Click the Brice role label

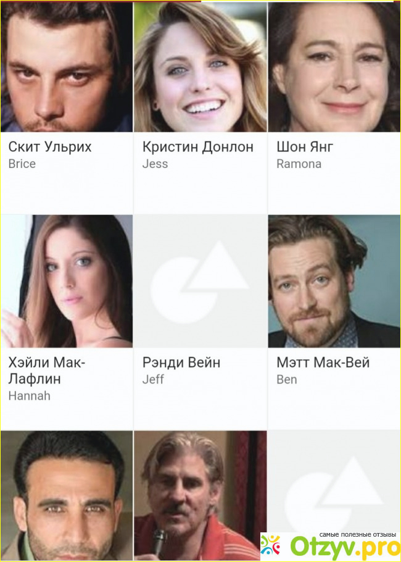pyautogui.click(x=22, y=164)
